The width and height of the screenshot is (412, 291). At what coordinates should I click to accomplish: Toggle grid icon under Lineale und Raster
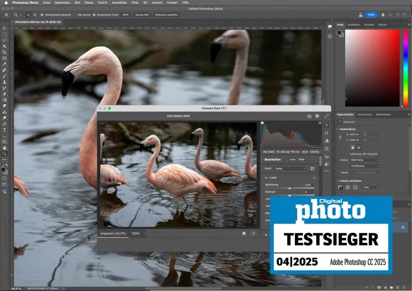pyautogui.click(x=348, y=187)
